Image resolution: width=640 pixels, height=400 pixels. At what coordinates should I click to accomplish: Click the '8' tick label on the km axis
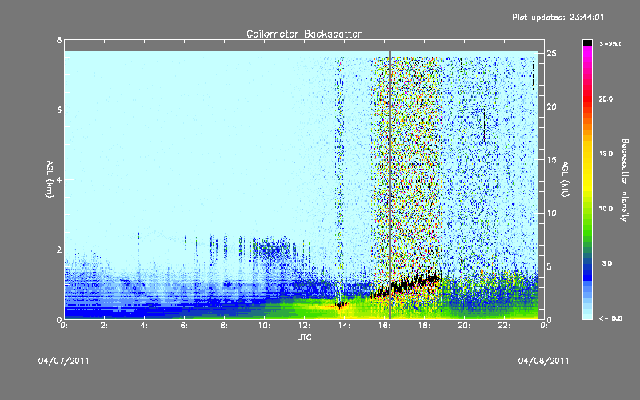(59, 40)
